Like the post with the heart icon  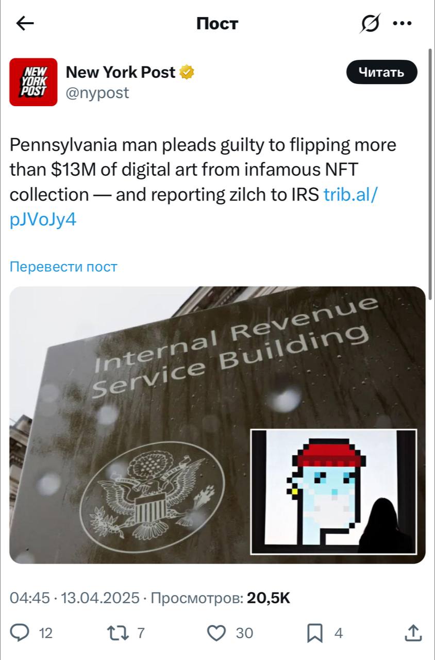(216, 632)
